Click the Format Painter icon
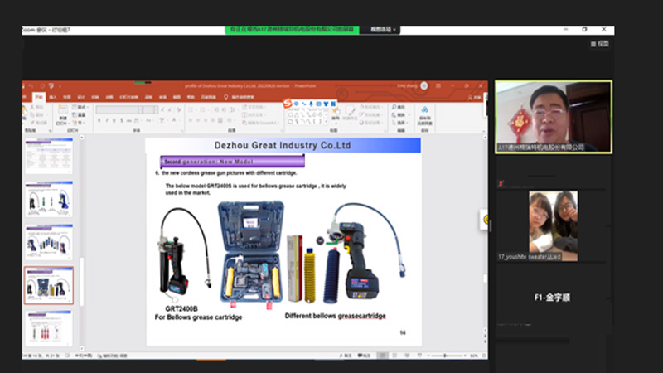Image resolution: width=663 pixels, height=373 pixels. click(32, 123)
